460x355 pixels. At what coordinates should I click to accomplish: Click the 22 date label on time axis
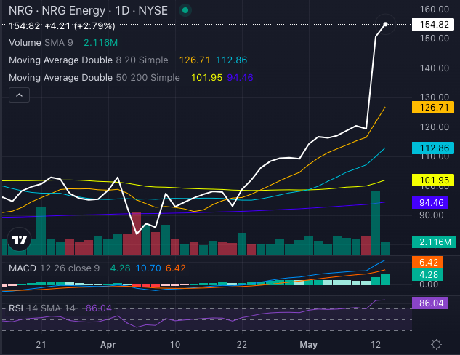pyautogui.click(x=242, y=344)
